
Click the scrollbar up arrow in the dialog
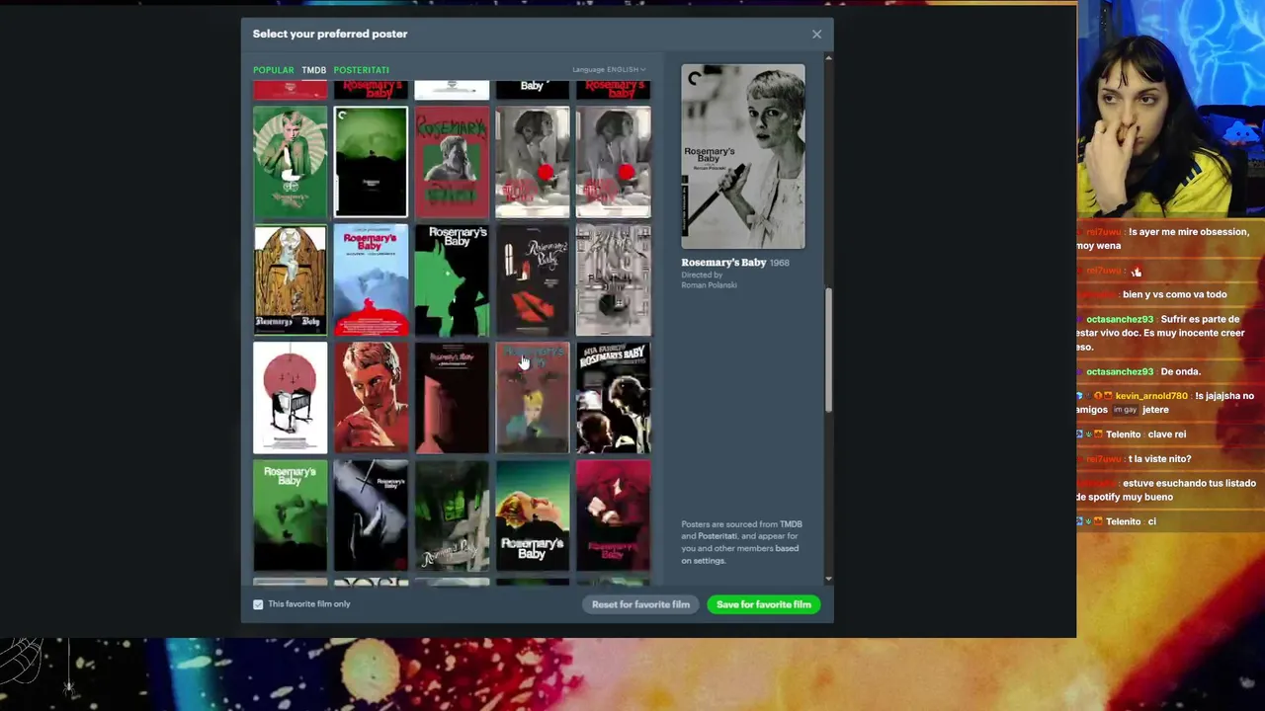click(x=828, y=58)
